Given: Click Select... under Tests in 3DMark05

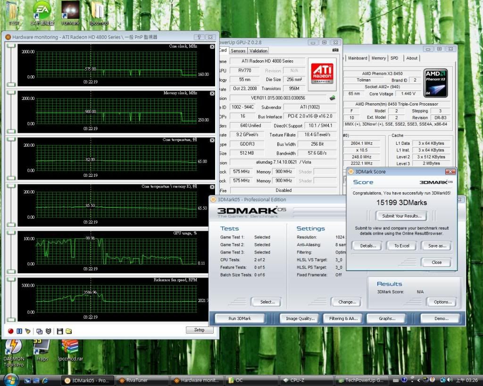Looking at the screenshot, I should (x=267, y=302).
